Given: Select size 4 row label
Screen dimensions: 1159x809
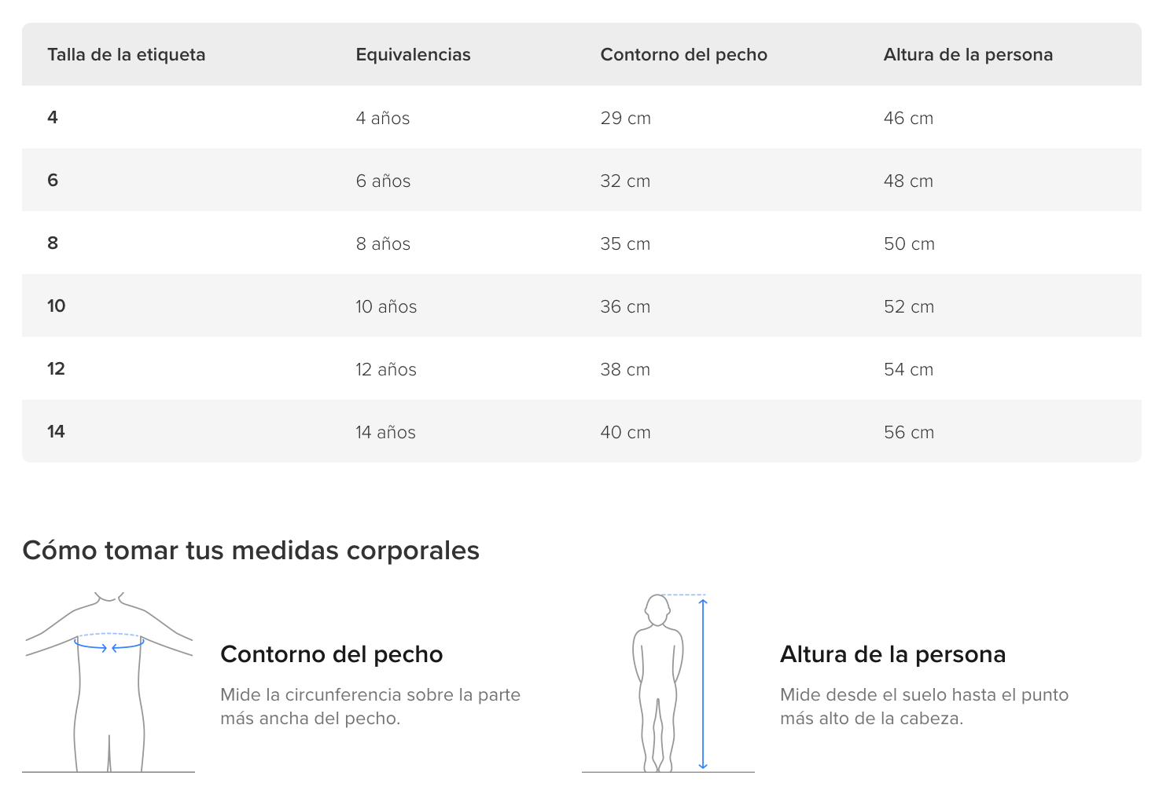Looking at the screenshot, I should coord(53,118).
